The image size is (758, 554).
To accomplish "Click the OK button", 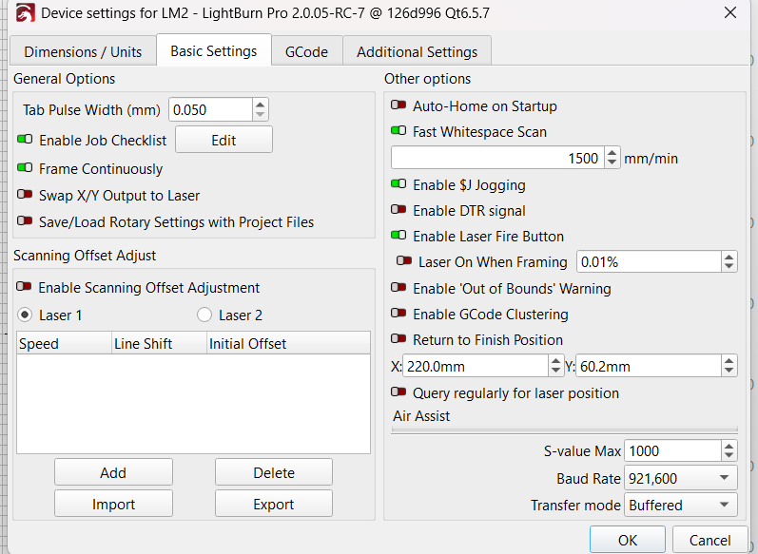I will click(x=627, y=540).
